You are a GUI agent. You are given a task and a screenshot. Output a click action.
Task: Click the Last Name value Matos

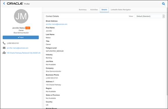coord(48,38)
